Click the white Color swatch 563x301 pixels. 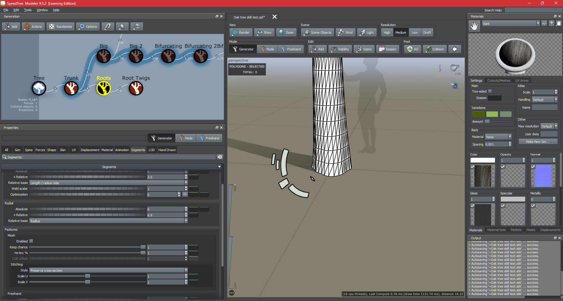[x=483, y=160]
